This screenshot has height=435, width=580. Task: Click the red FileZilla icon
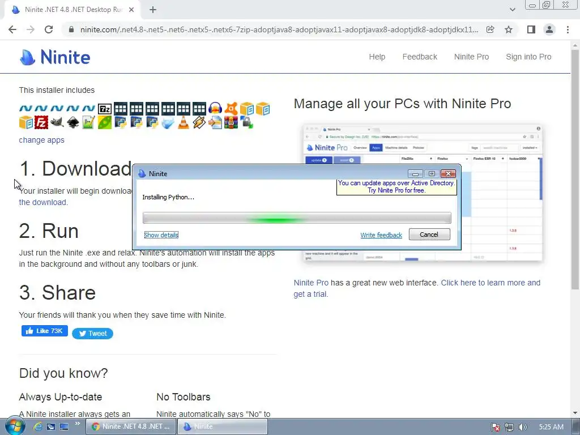coord(41,122)
